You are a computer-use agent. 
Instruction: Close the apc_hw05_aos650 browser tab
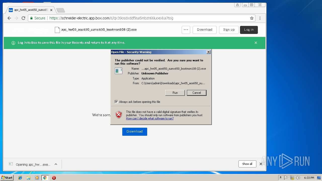(51, 10)
